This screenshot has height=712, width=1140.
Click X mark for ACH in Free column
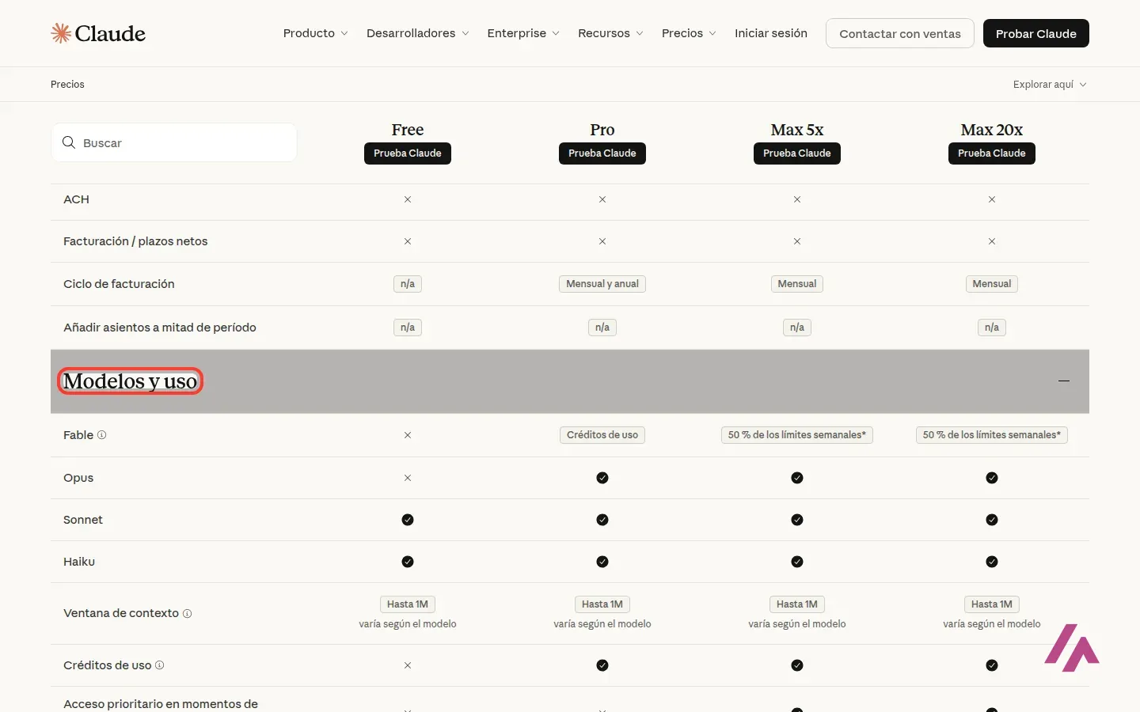point(408,199)
